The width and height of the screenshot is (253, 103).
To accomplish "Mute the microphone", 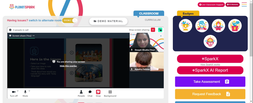I will (25, 93).
